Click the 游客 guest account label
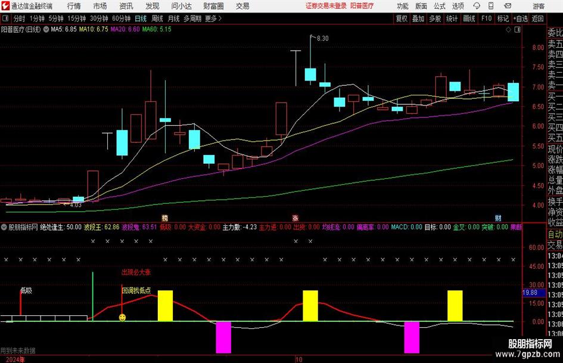The width and height of the screenshot is (563, 363). point(539,6)
